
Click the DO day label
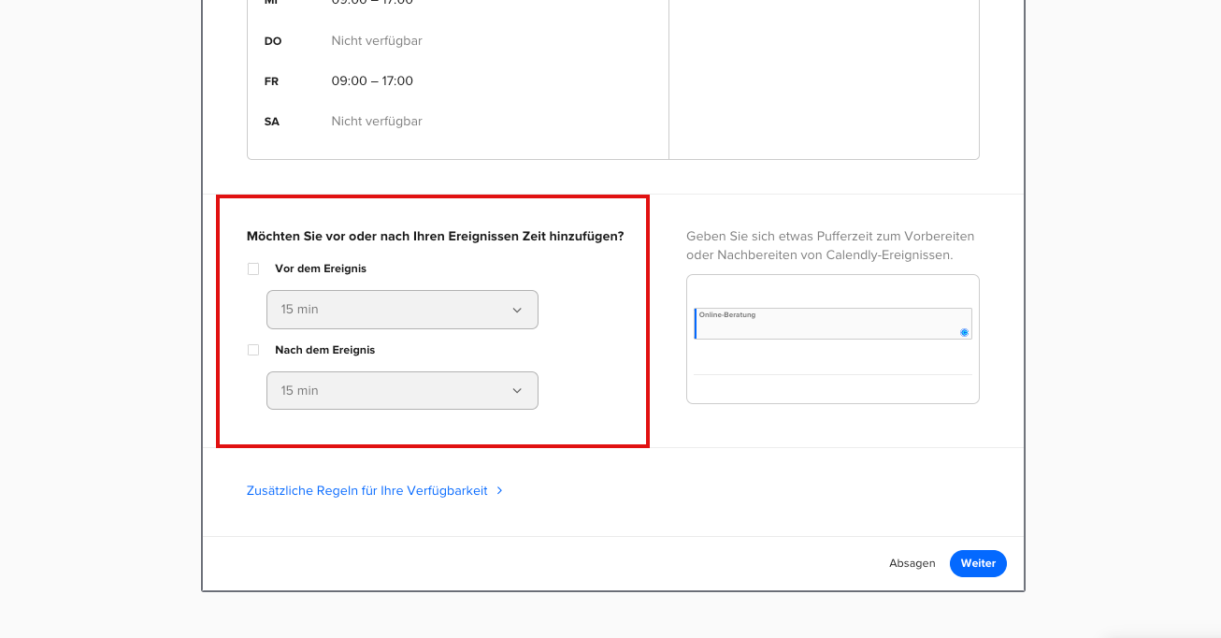pyautogui.click(x=273, y=41)
